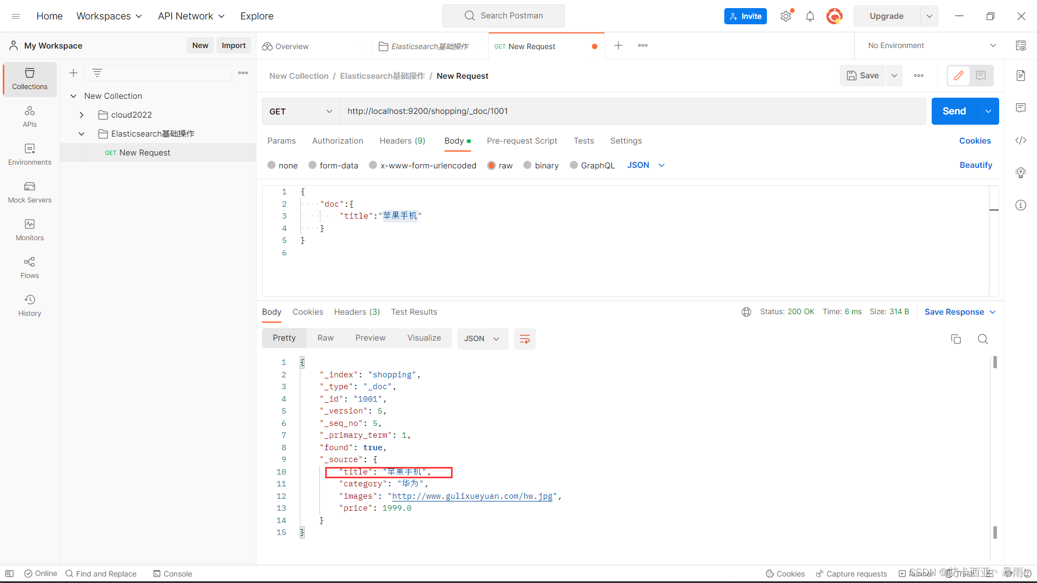The width and height of the screenshot is (1037, 583).
Task: Switch to the Tests tab
Action: pos(584,141)
